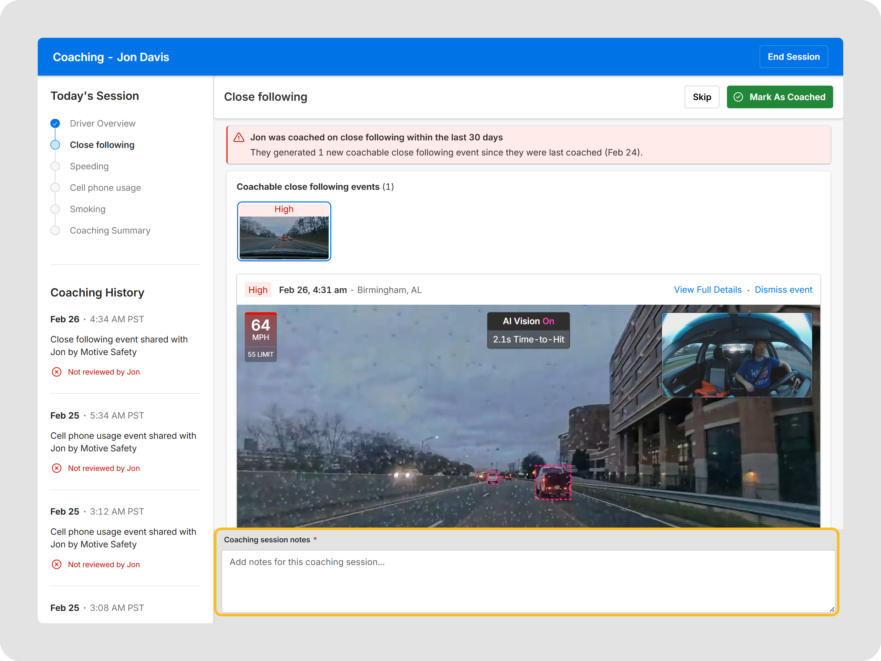The height and width of the screenshot is (661, 881).
Task: Click the 2.1s Time-to-Hit indicator
Action: click(x=529, y=339)
